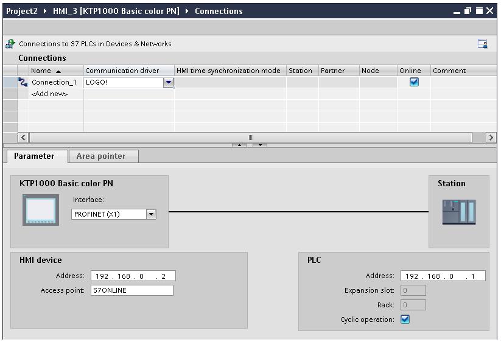Click the PLC Address field
The image size is (501, 342).
pyautogui.click(x=443, y=276)
